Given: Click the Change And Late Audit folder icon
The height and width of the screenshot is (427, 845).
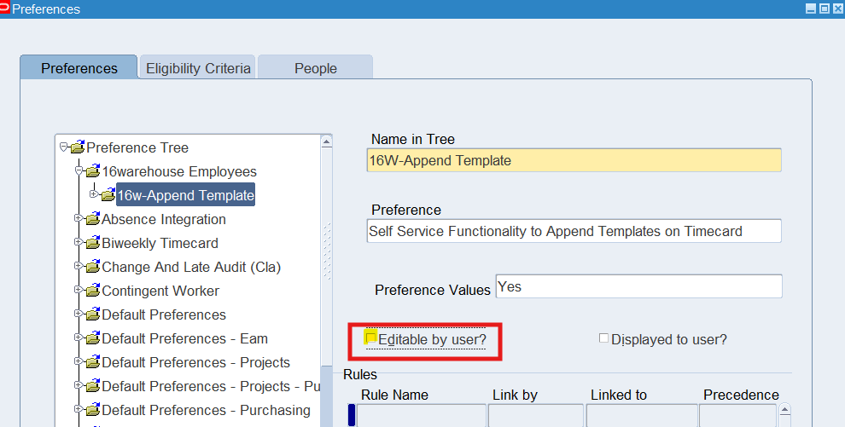Looking at the screenshot, I should coord(92,267).
